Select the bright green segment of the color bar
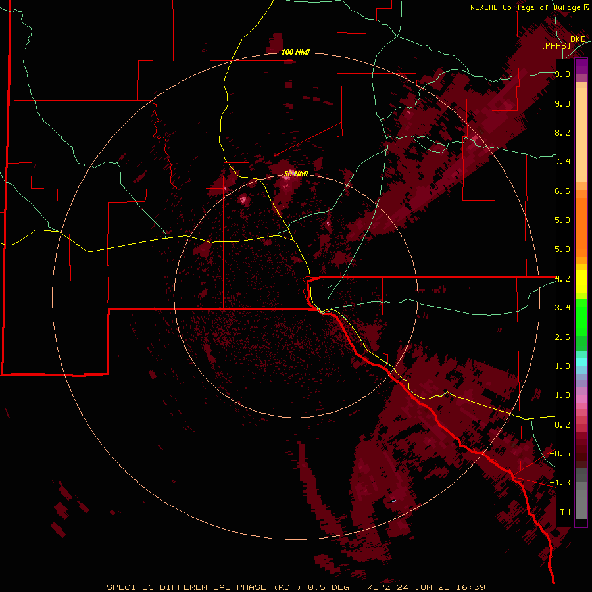Image resolution: width=592 pixels, height=592 pixels. (x=581, y=318)
